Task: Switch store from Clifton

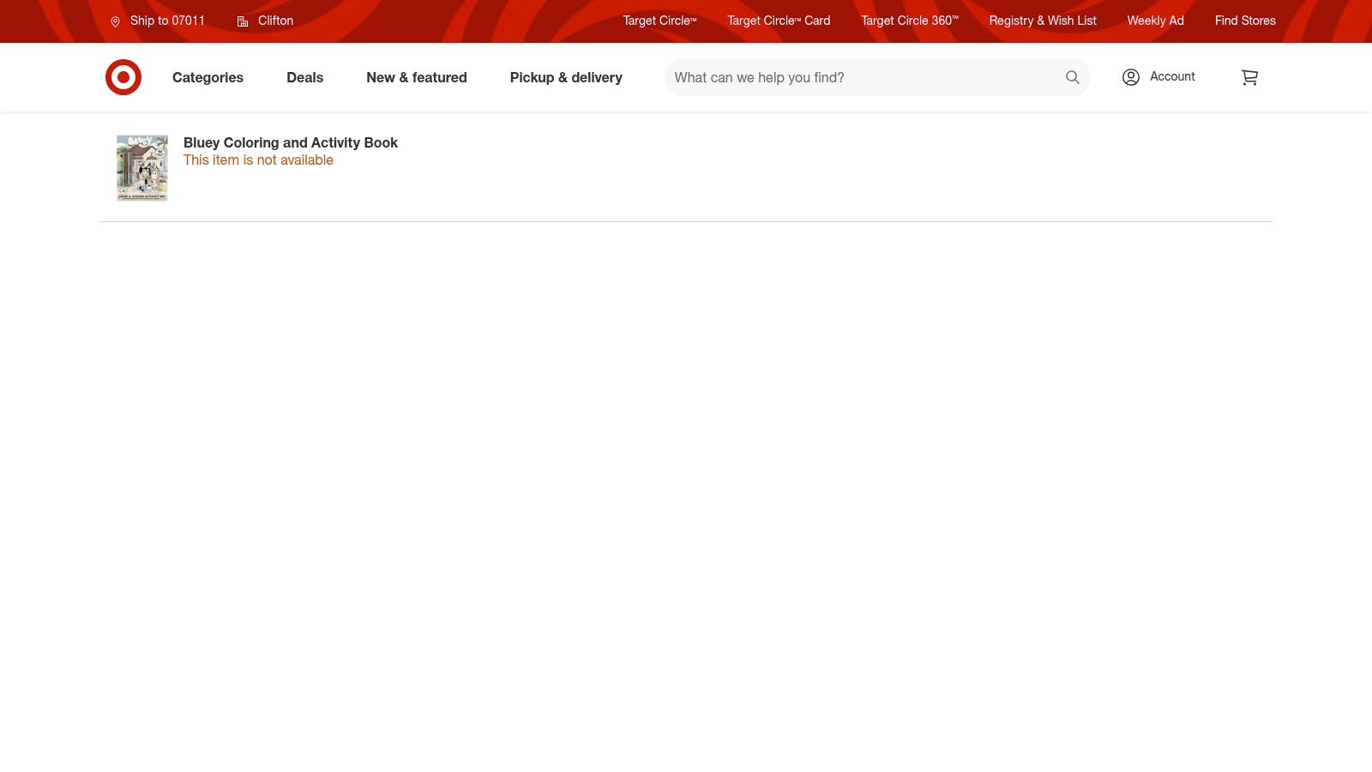Action: (275, 21)
